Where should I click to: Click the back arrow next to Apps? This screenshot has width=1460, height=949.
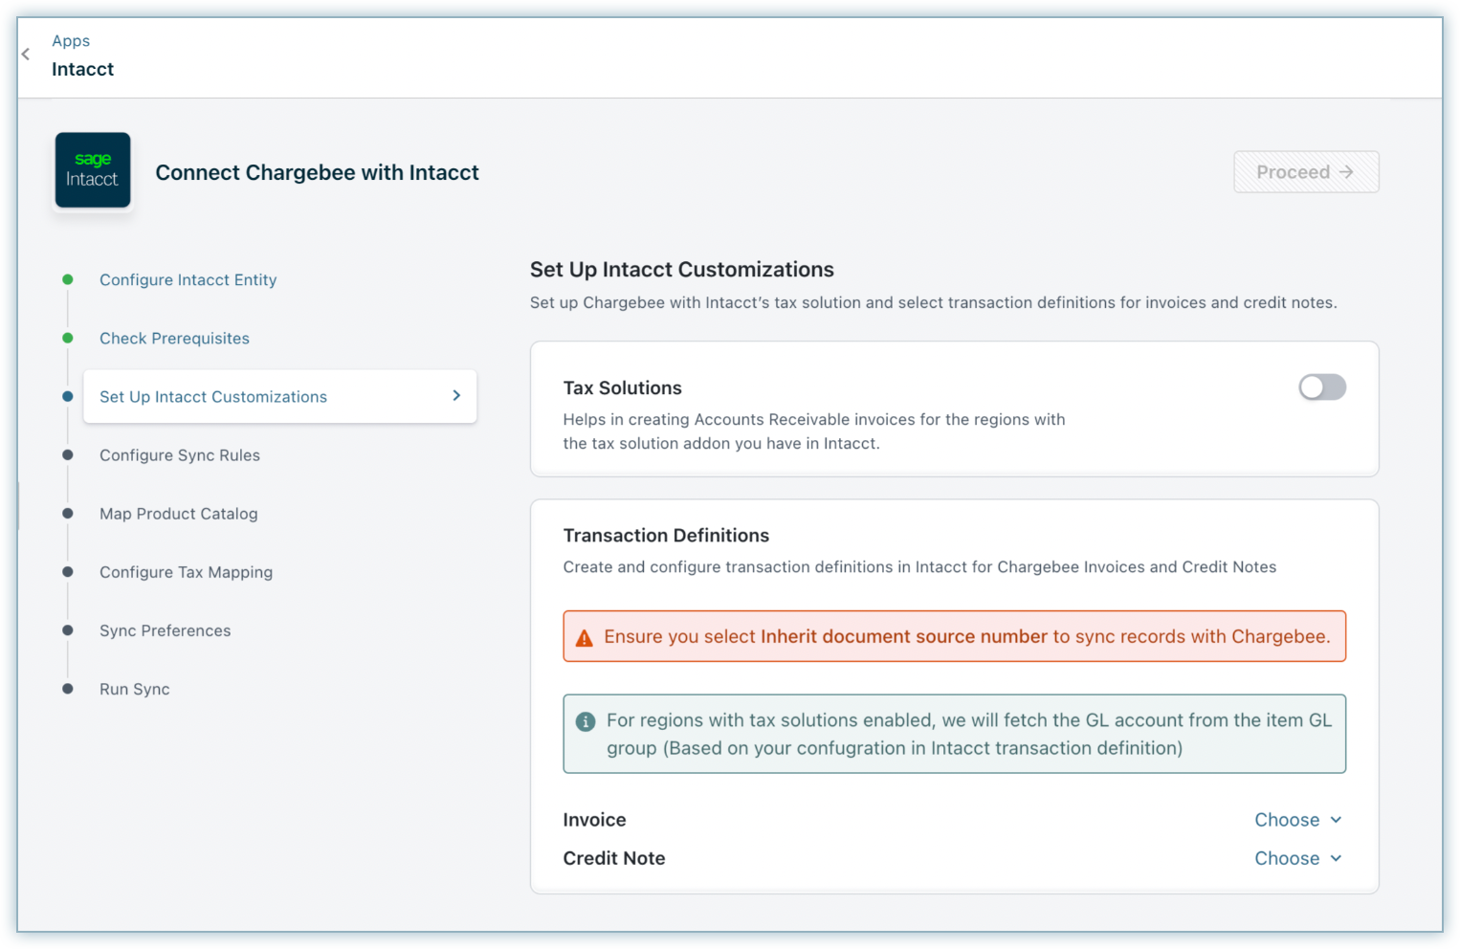(26, 55)
